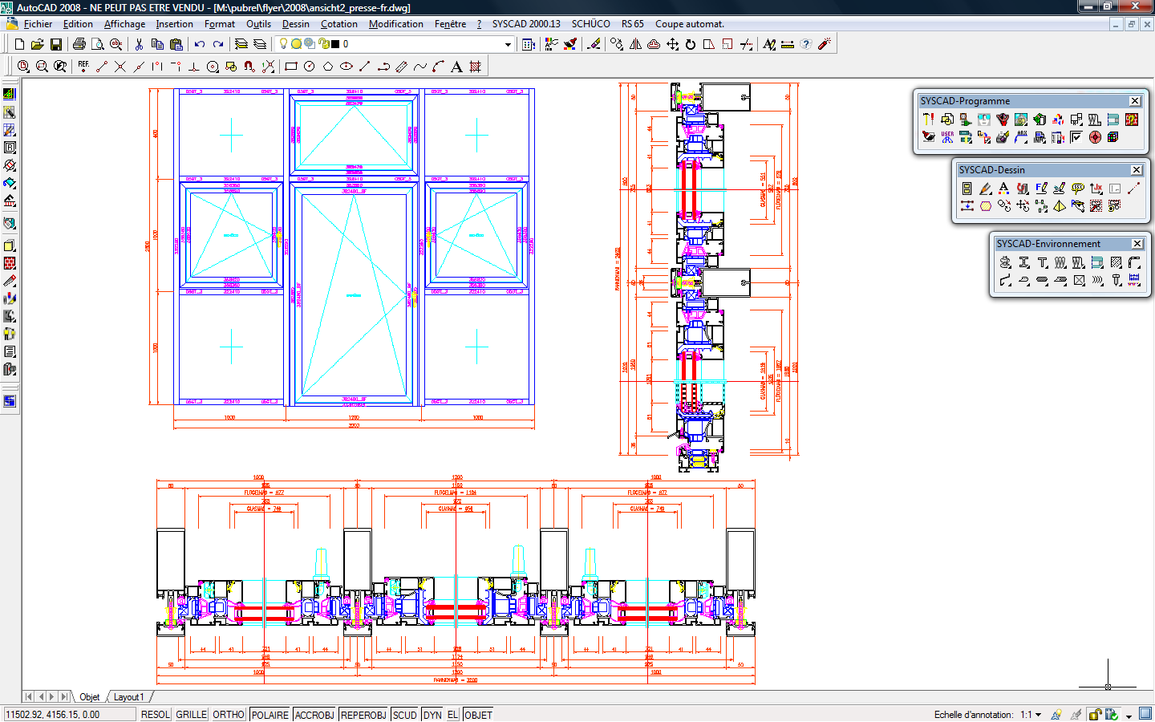1155x722 pixels.
Task: Select the rectangle drawing tool
Action: click(x=290, y=66)
